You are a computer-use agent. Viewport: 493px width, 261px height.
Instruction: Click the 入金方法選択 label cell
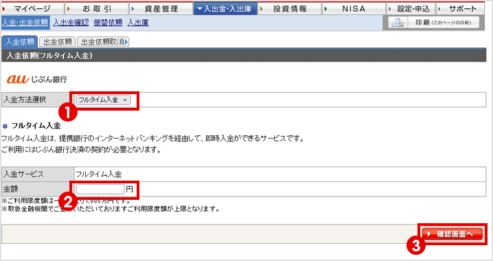point(38,100)
